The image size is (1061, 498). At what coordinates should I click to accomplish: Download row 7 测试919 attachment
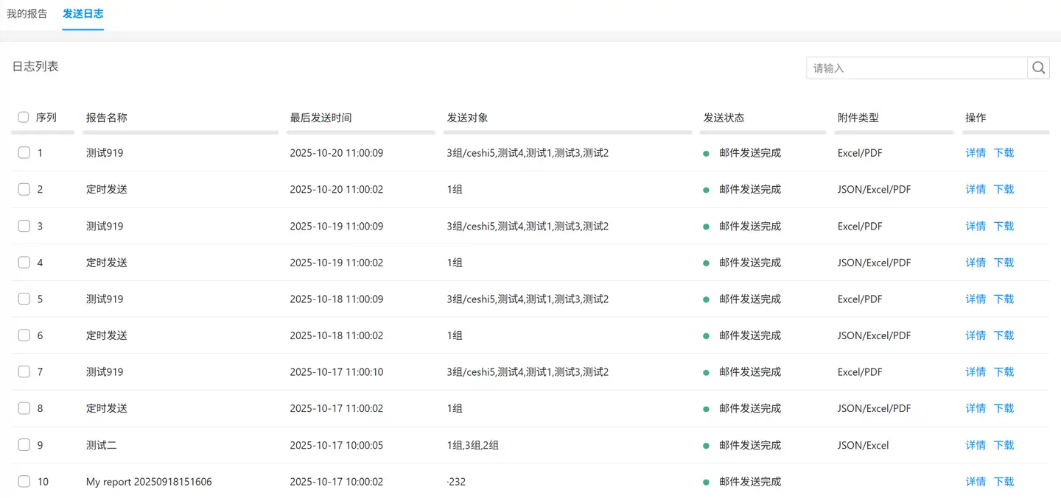[x=1004, y=372]
